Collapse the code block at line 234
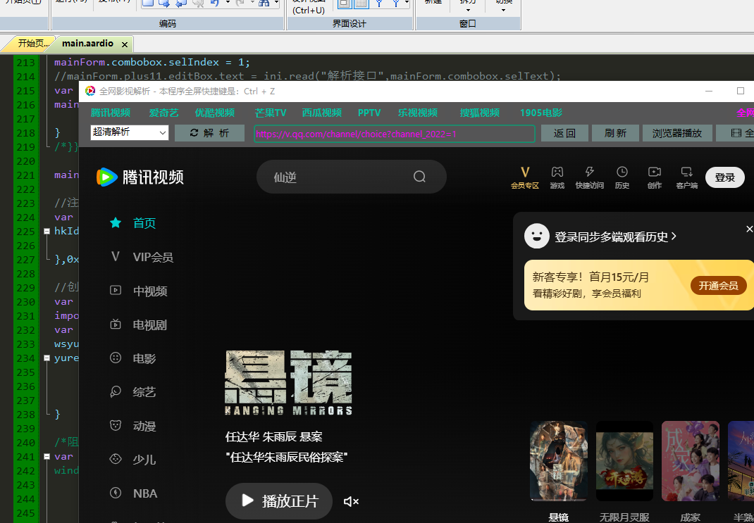 pos(47,358)
